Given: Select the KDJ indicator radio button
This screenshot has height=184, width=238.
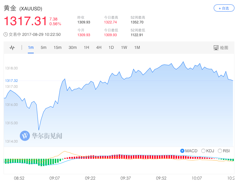Looking at the screenshot, I should tap(203, 151).
